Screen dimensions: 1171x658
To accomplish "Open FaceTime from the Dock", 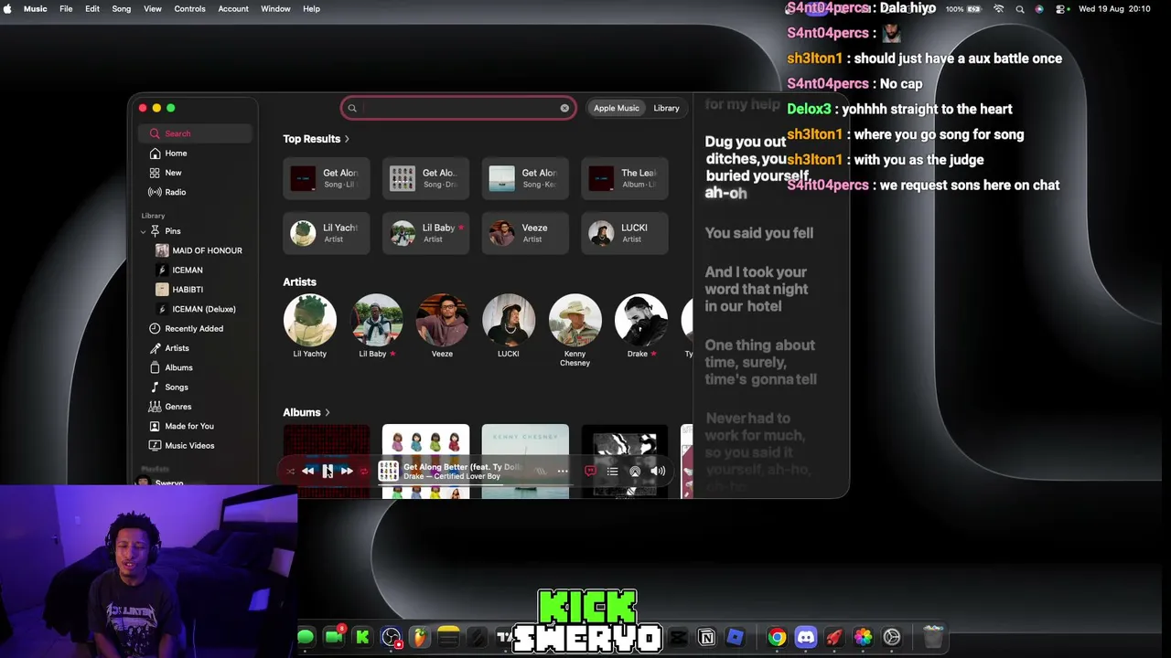I will coord(333,637).
